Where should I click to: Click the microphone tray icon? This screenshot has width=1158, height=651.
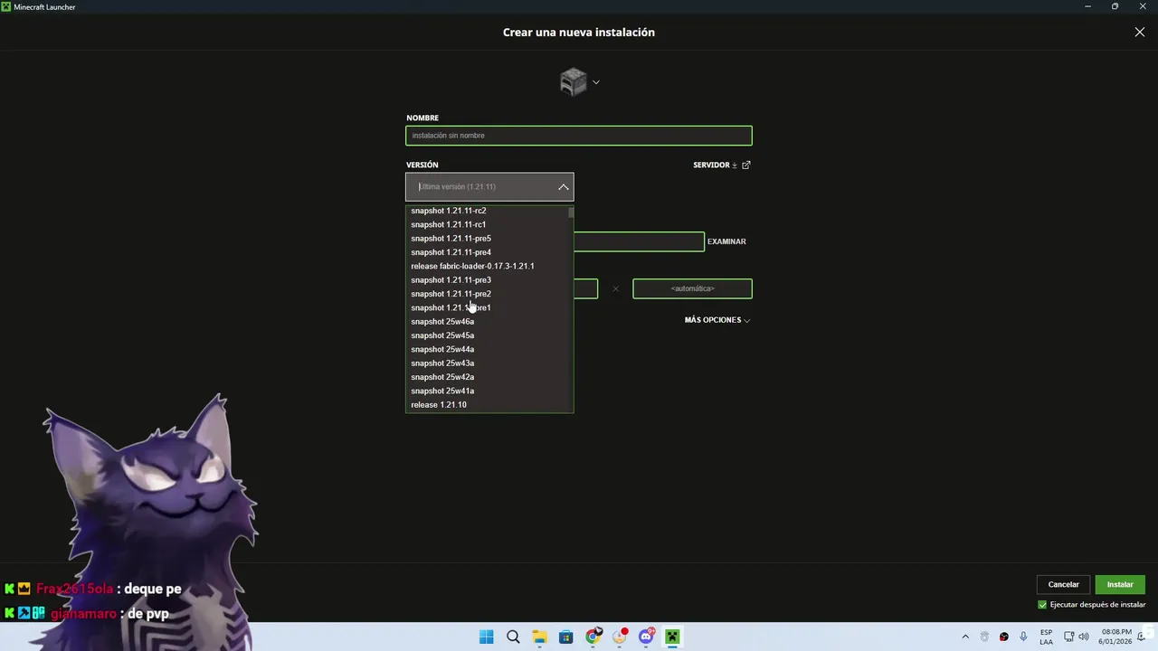(1023, 637)
